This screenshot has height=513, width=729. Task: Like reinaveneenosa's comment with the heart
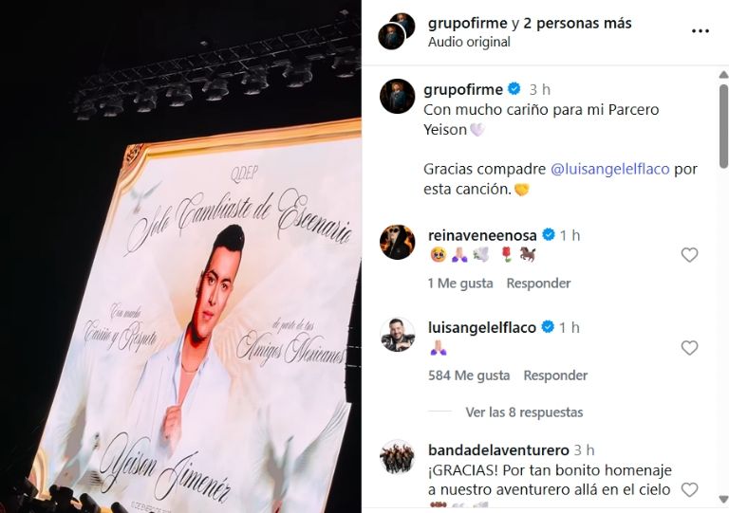[689, 255]
